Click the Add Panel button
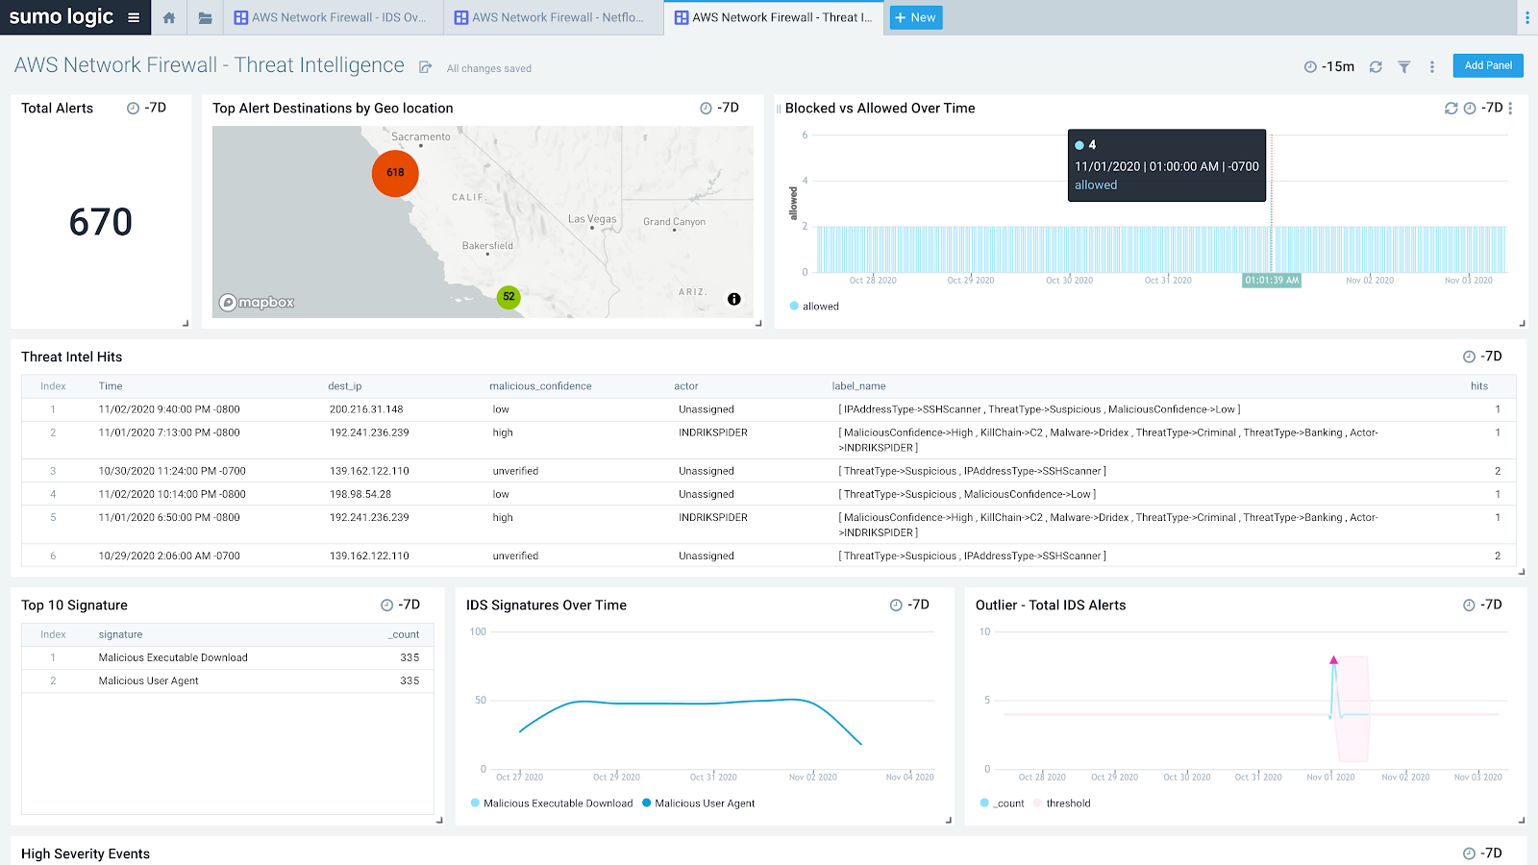 click(1488, 65)
